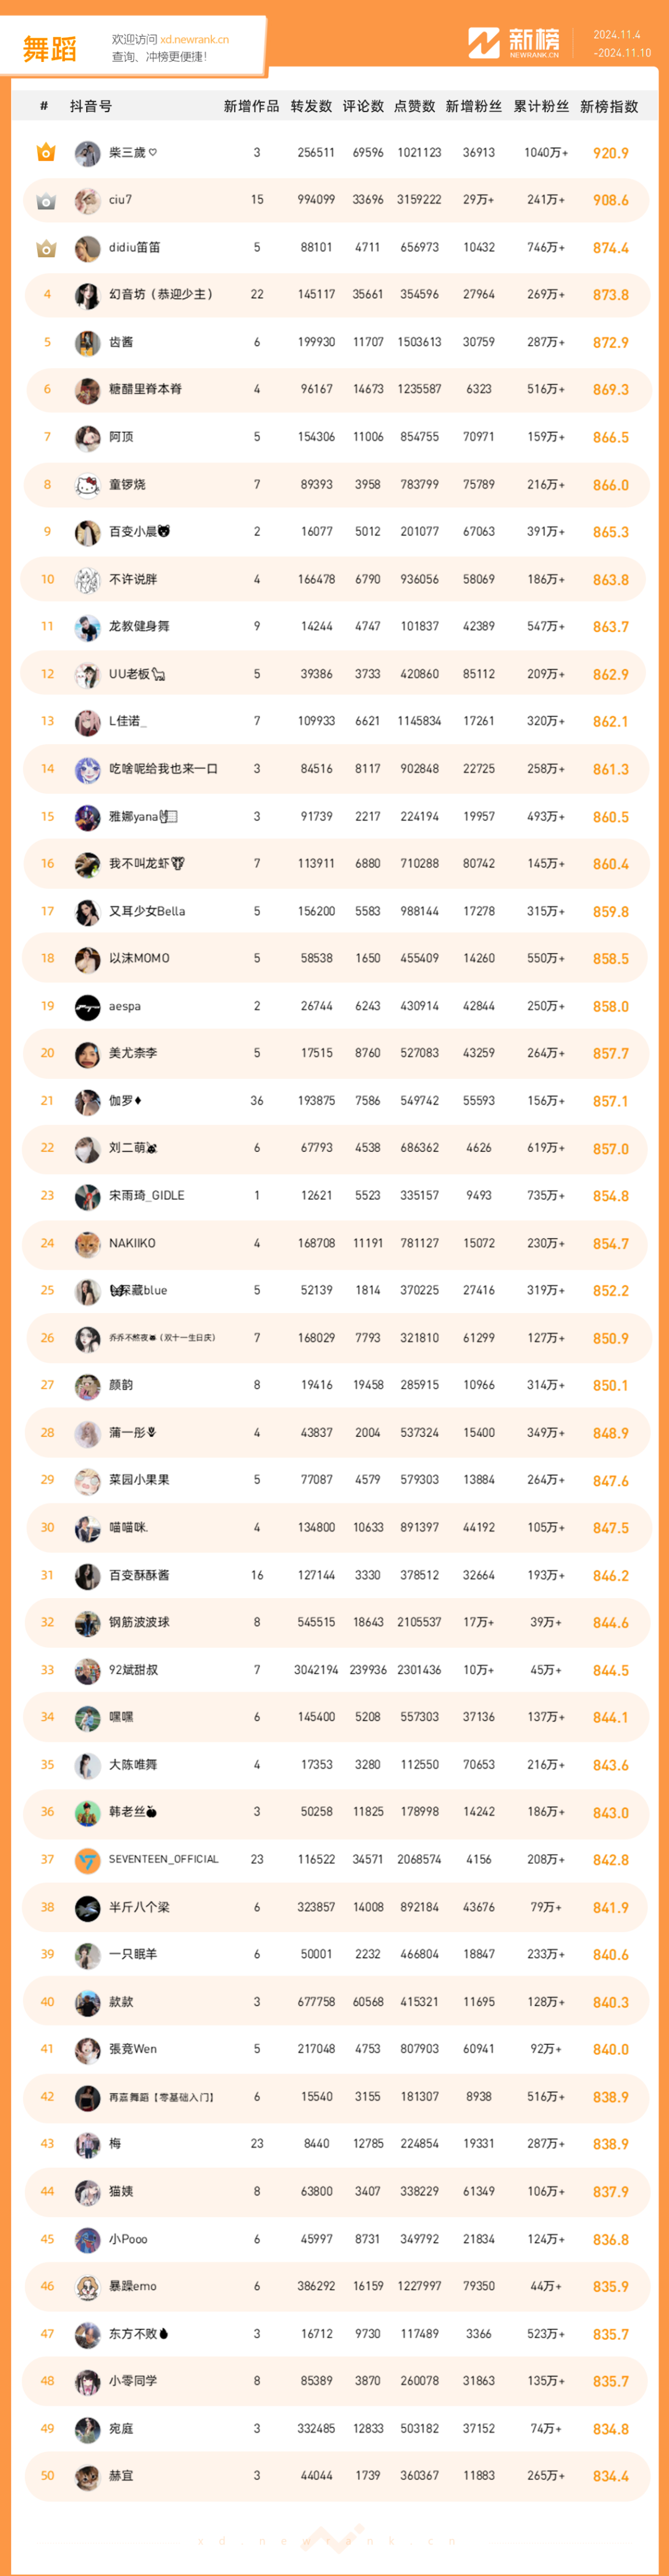Sort by the 新榜指数 column header

(609, 106)
